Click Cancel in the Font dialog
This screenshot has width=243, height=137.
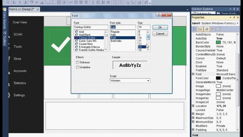coord(160,33)
